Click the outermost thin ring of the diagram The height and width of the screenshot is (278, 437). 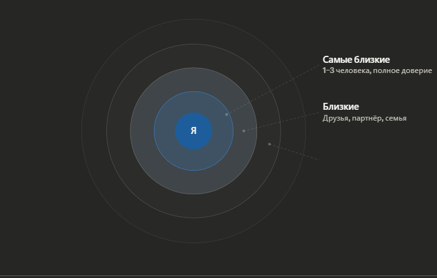tap(193, 31)
